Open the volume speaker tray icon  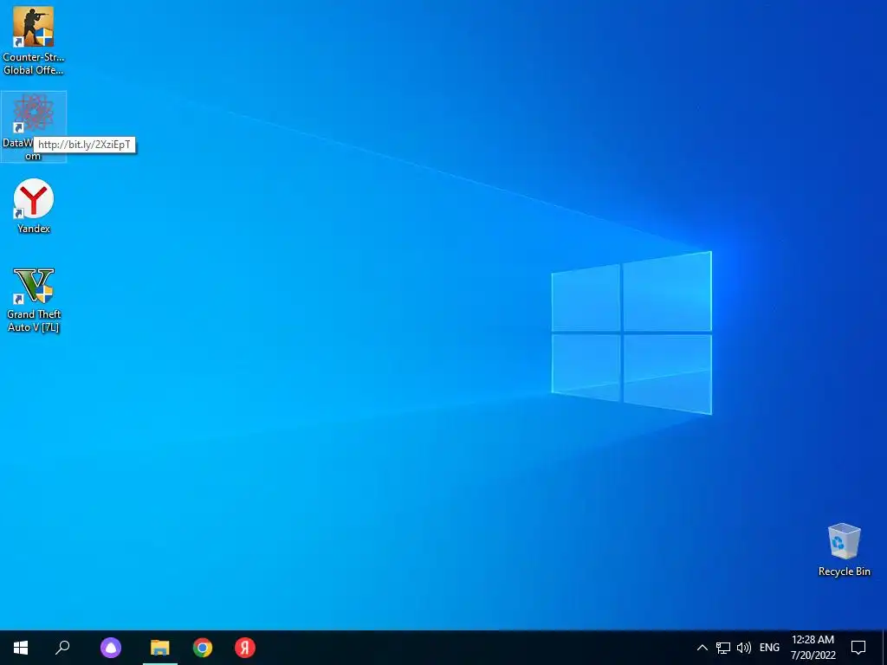click(744, 648)
